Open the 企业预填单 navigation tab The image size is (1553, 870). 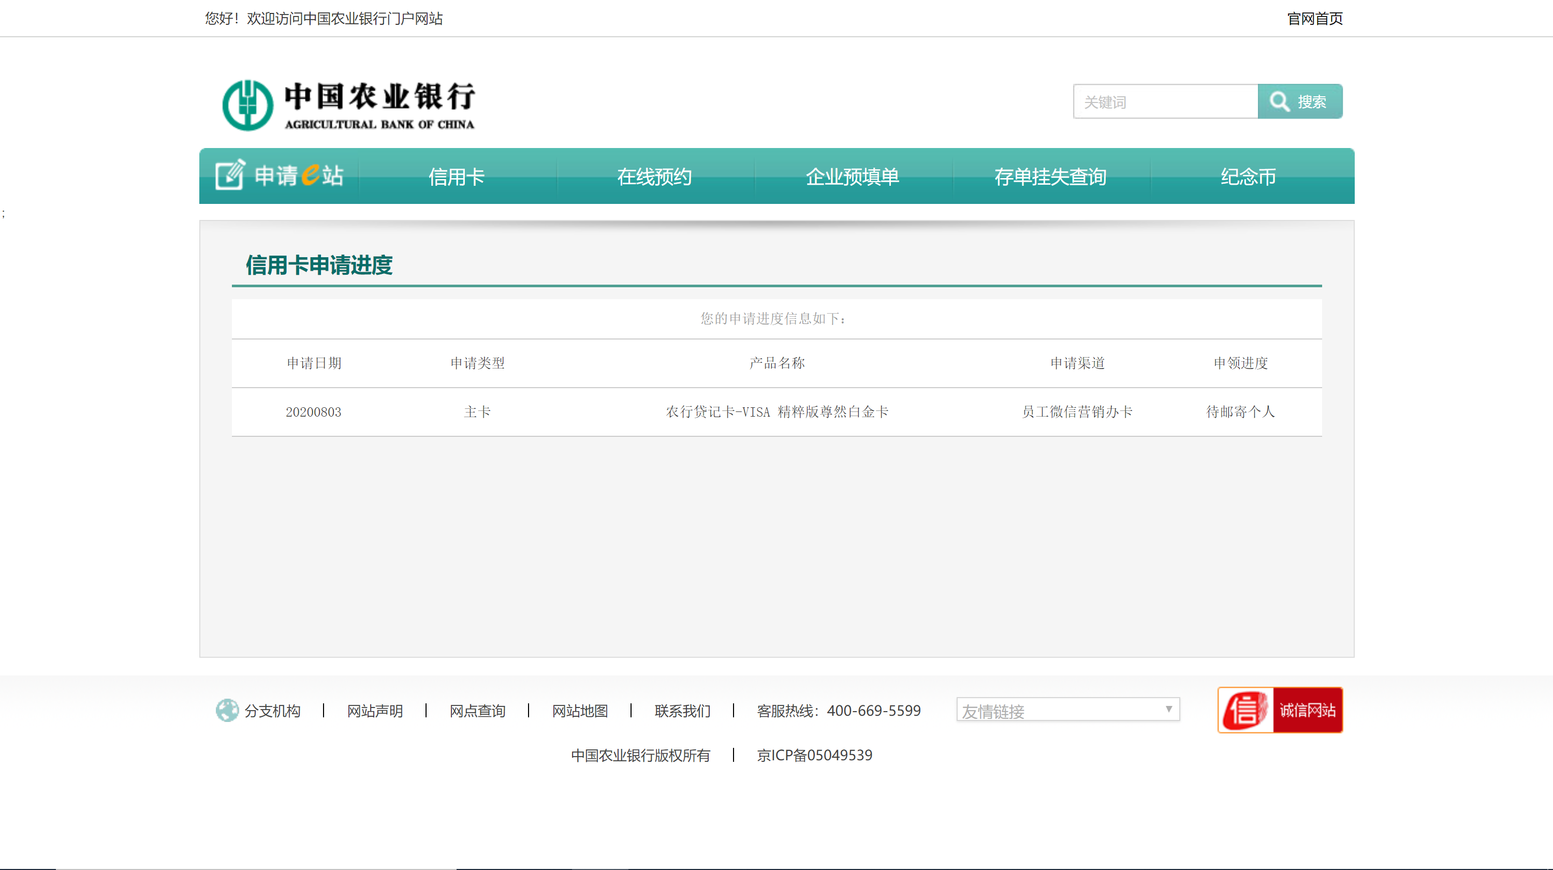click(x=853, y=176)
